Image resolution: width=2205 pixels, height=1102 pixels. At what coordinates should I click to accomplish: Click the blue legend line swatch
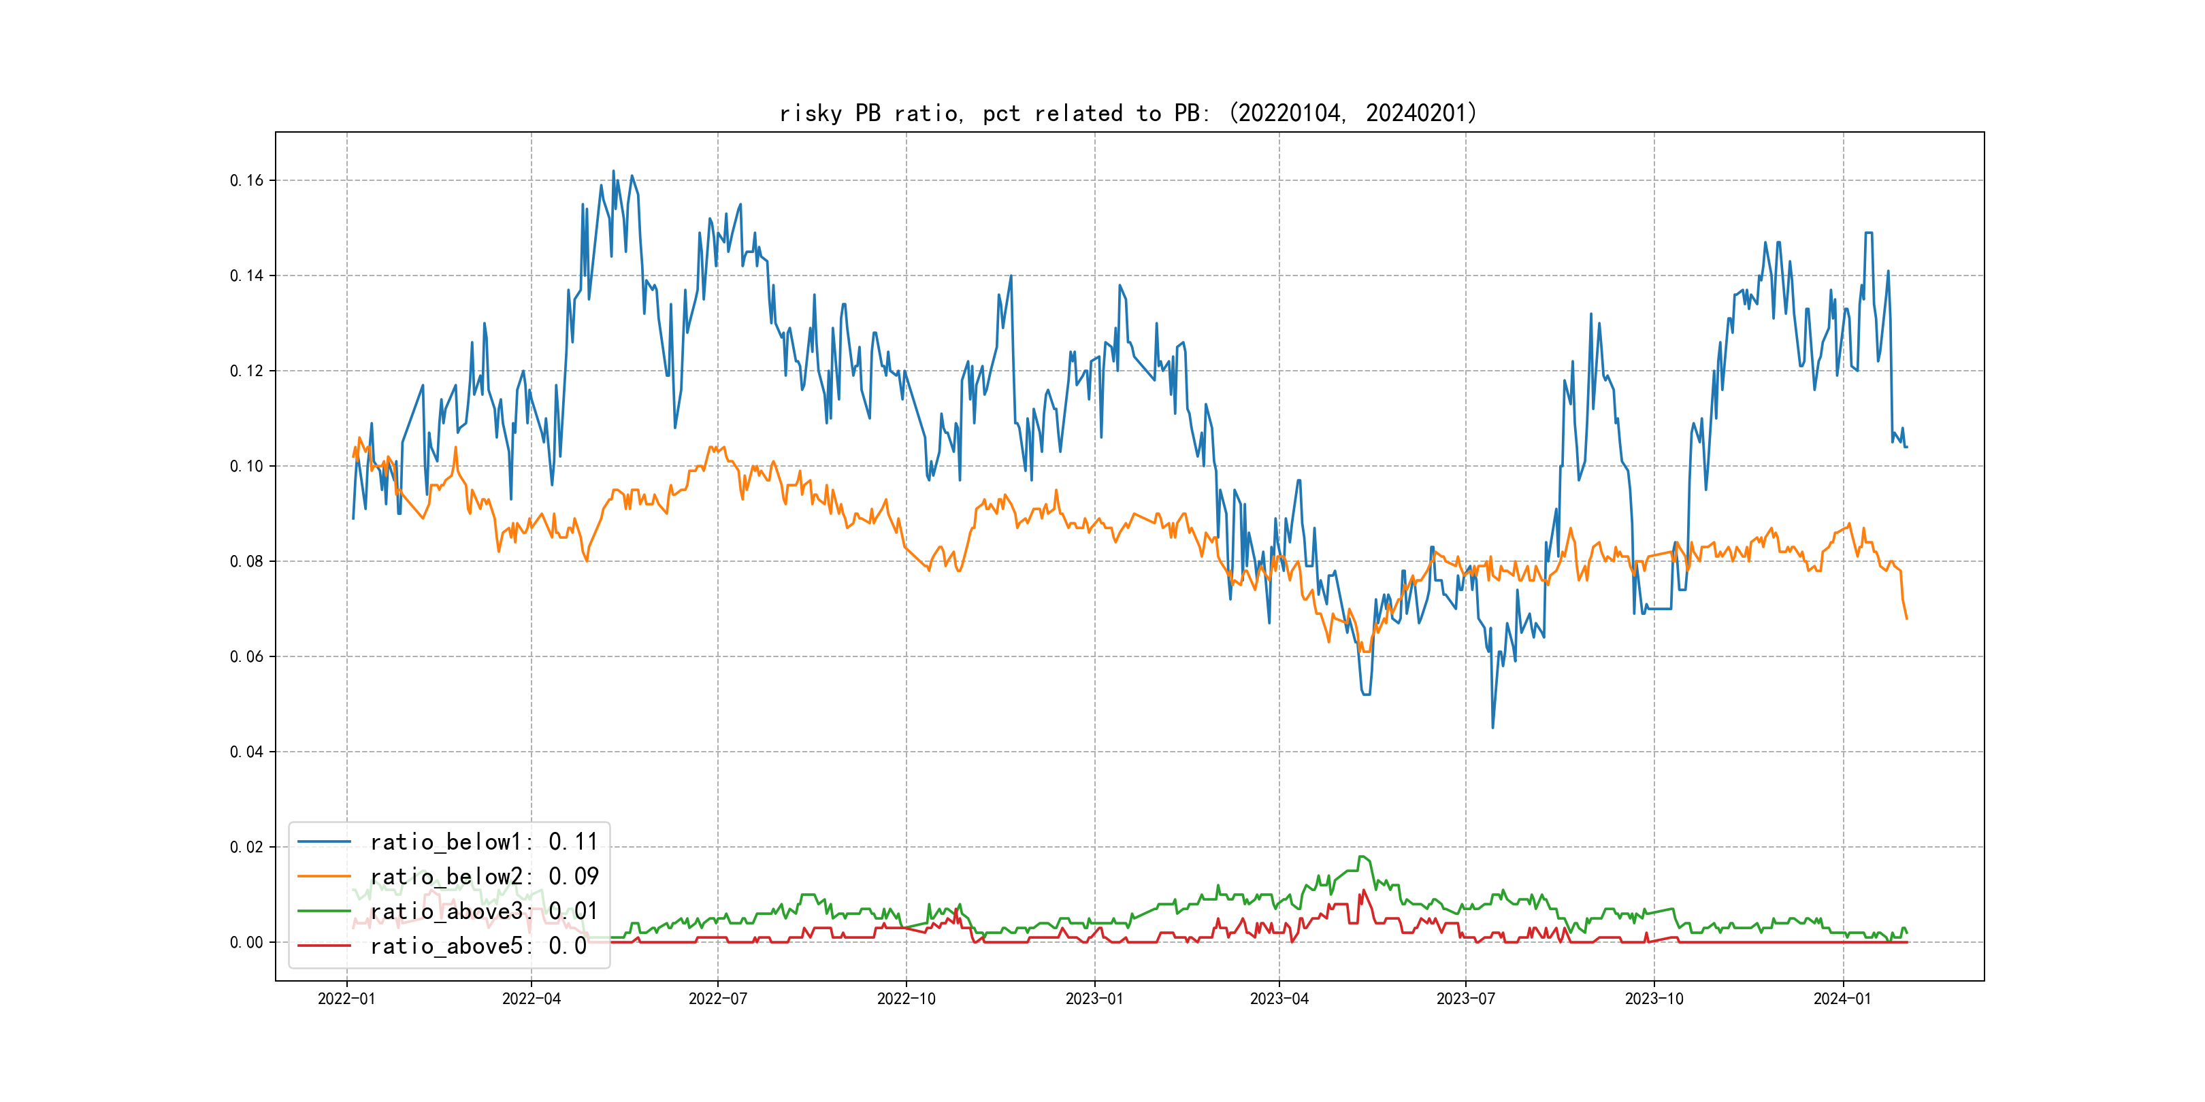point(323,842)
